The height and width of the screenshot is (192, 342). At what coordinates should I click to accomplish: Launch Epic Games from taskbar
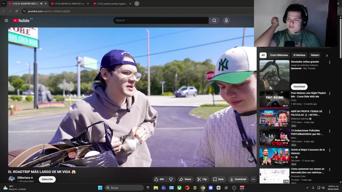(148, 188)
